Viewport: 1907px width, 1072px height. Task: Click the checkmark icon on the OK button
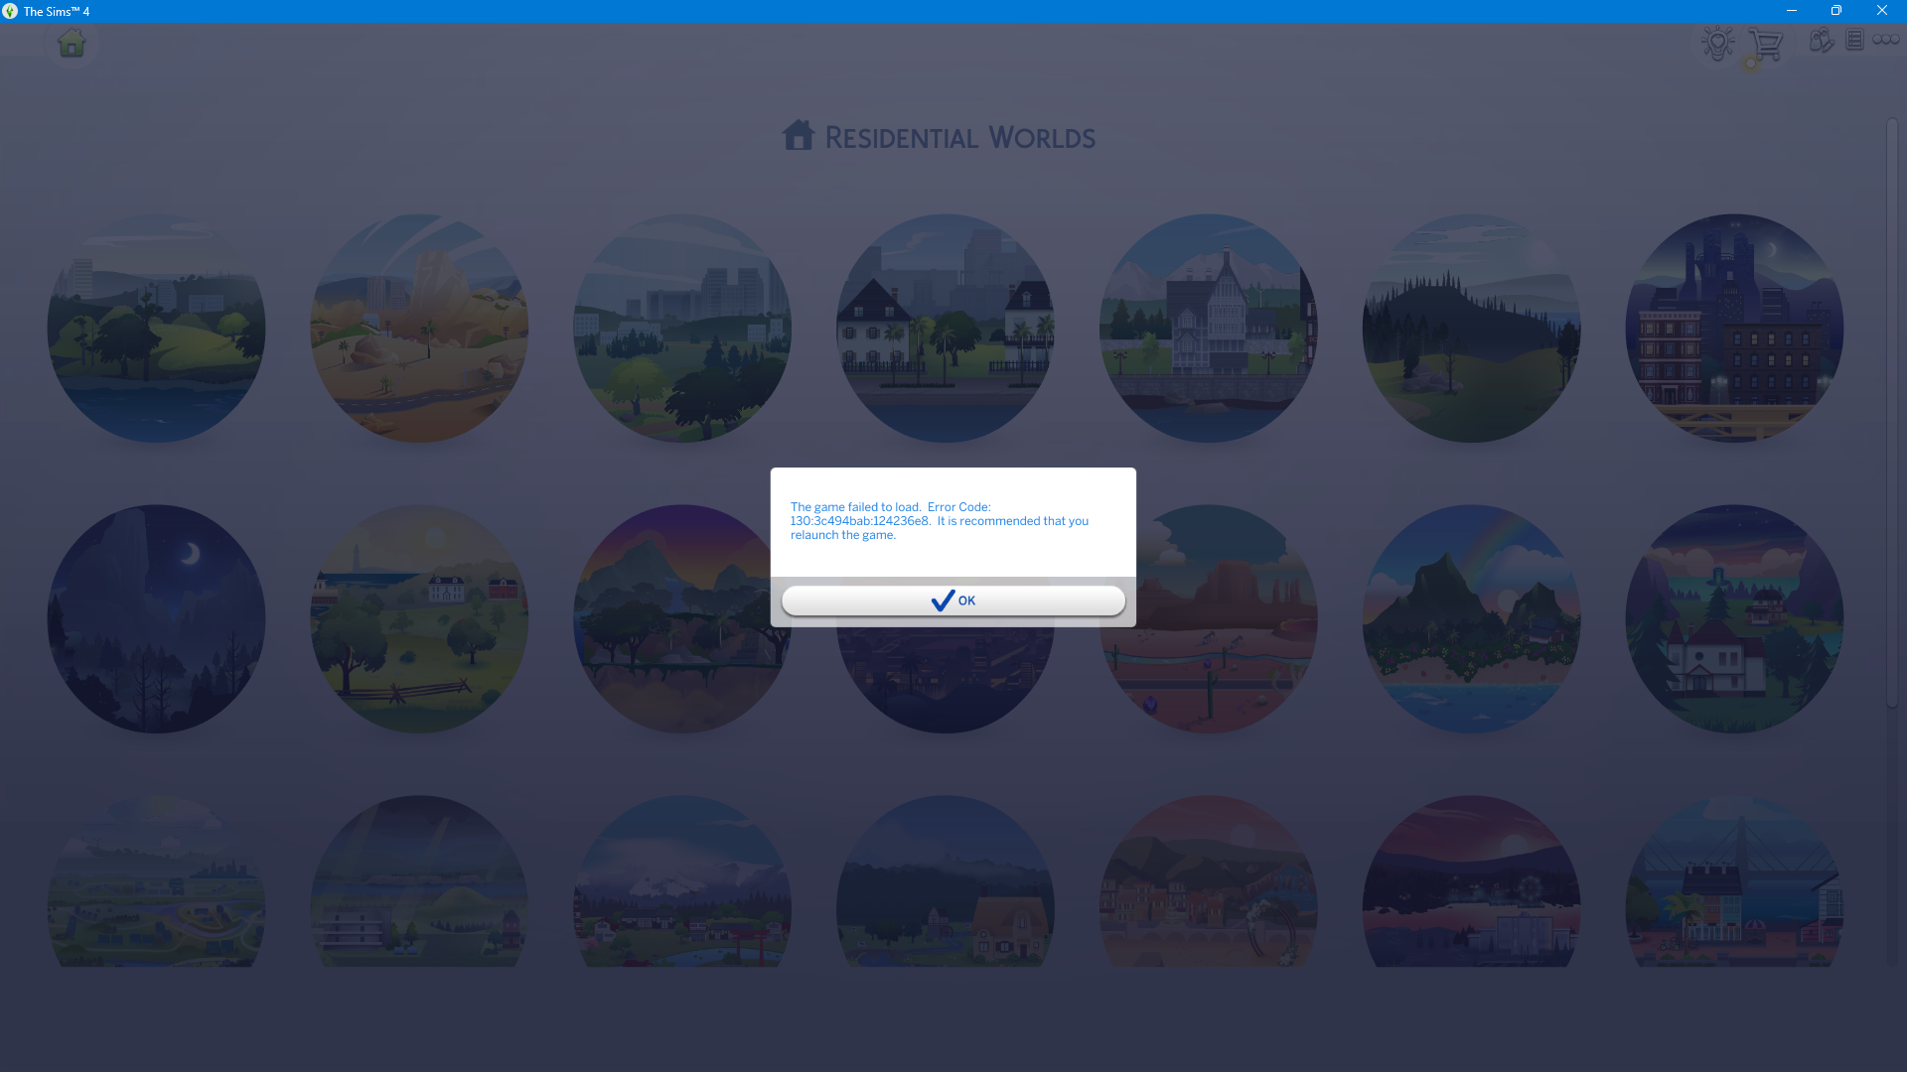coord(943,601)
